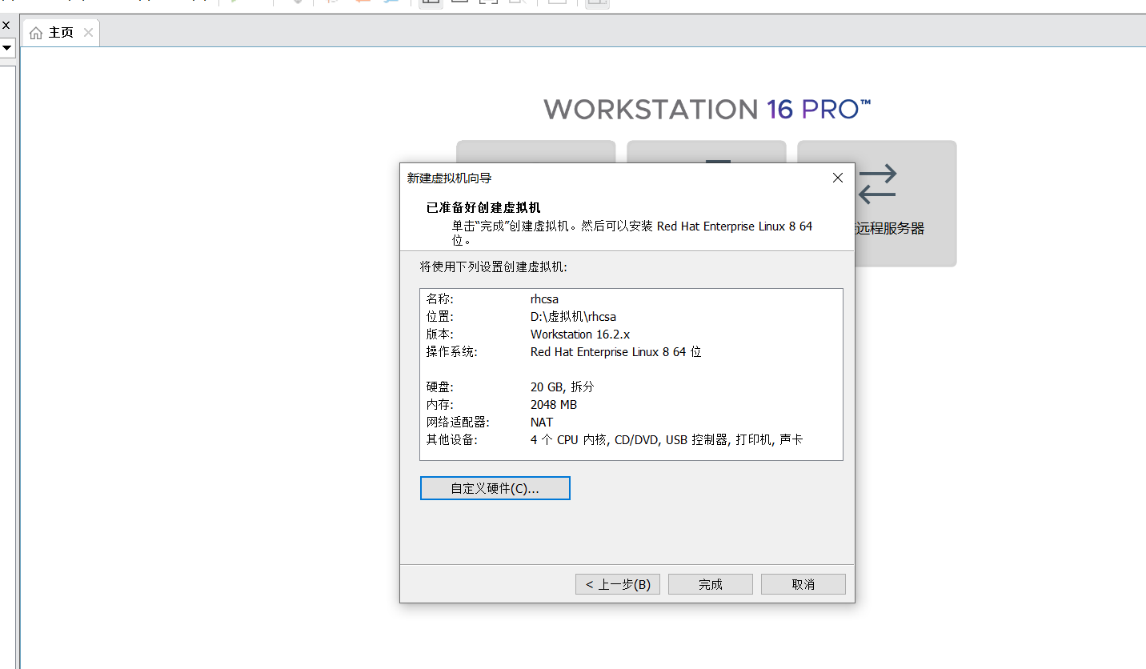Click the memory value 2048 MB
The height and width of the screenshot is (669, 1146).
(x=553, y=405)
